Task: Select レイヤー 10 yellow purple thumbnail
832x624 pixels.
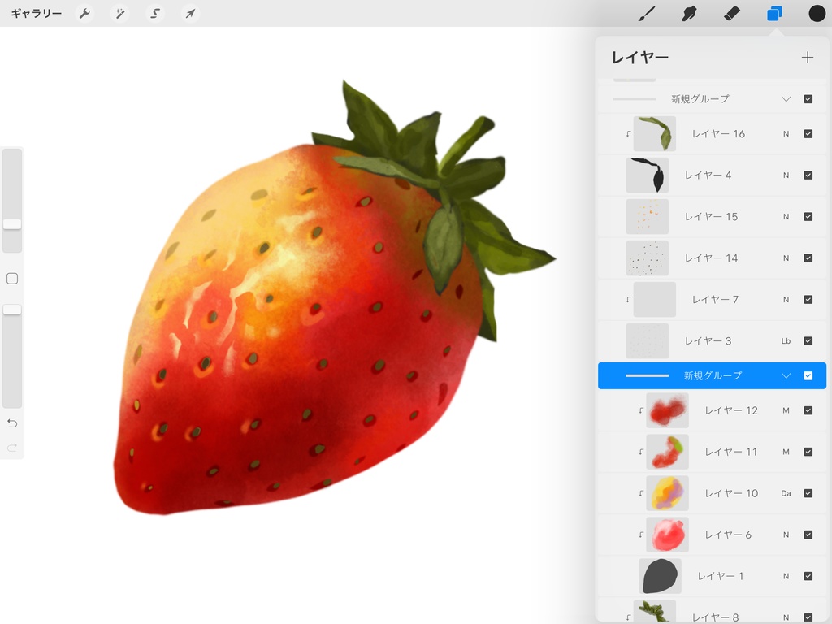Action: [x=668, y=493]
